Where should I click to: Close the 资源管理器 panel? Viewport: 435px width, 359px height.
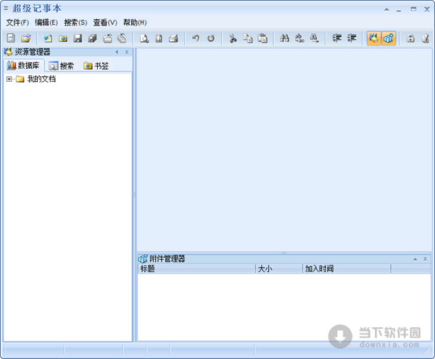(127, 52)
